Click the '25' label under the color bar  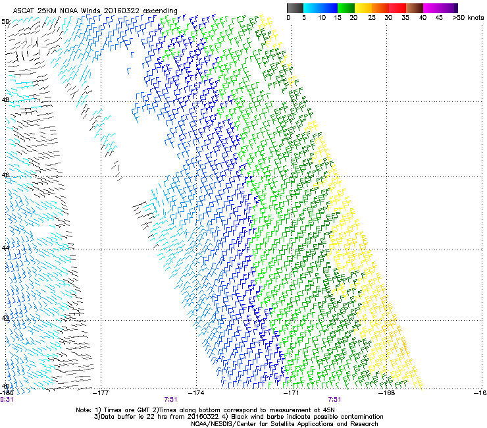click(372, 18)
